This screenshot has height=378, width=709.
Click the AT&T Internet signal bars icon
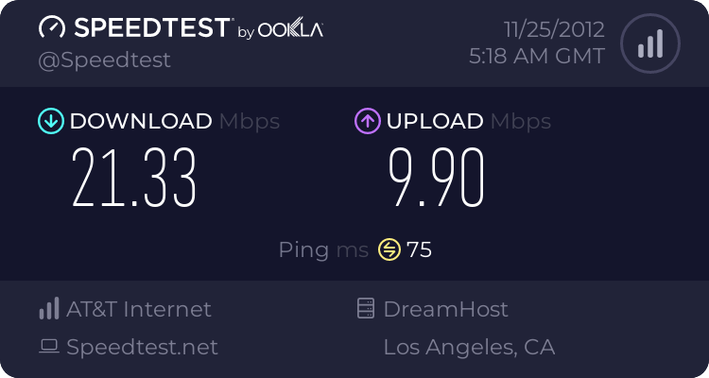(49, 308)
